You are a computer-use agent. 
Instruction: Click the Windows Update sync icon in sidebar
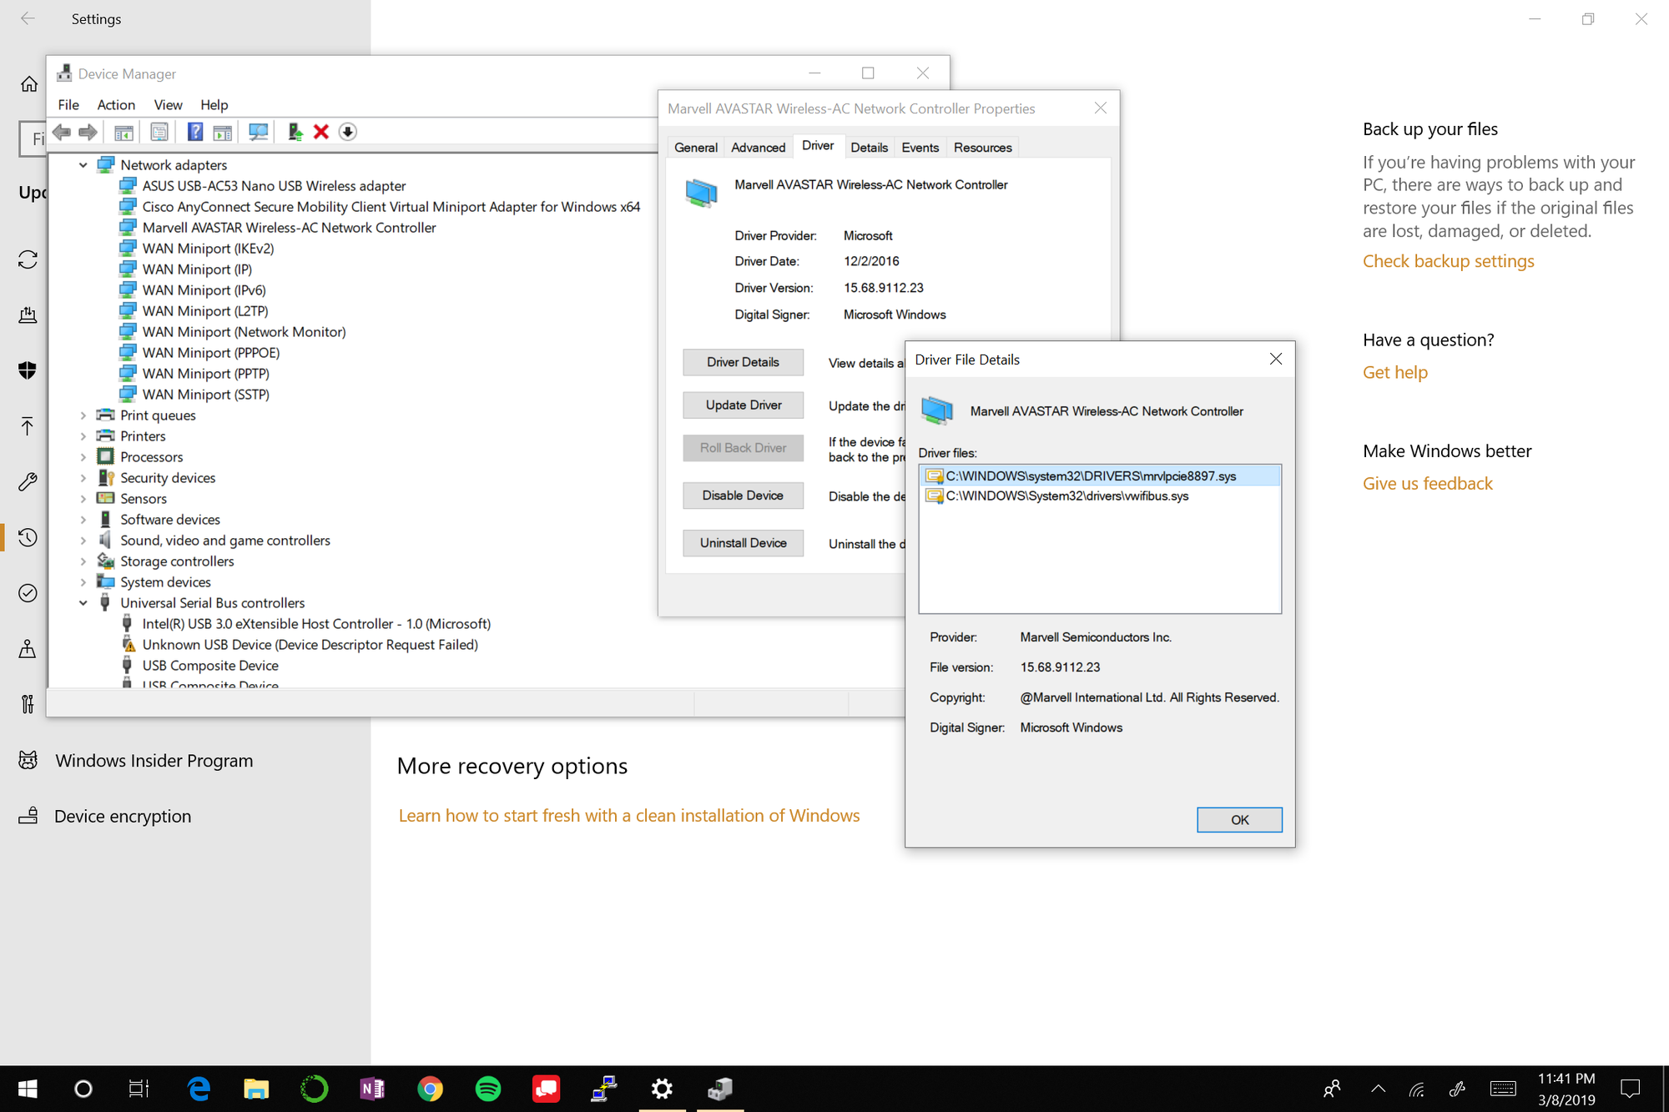point(28,259)
